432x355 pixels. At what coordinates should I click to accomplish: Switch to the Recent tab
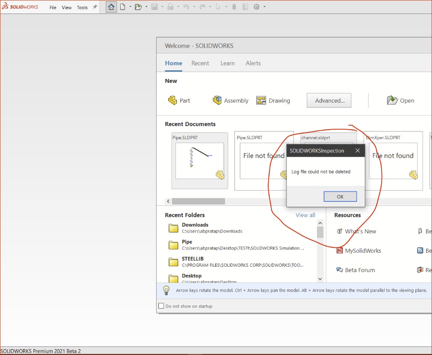(200, 63)
